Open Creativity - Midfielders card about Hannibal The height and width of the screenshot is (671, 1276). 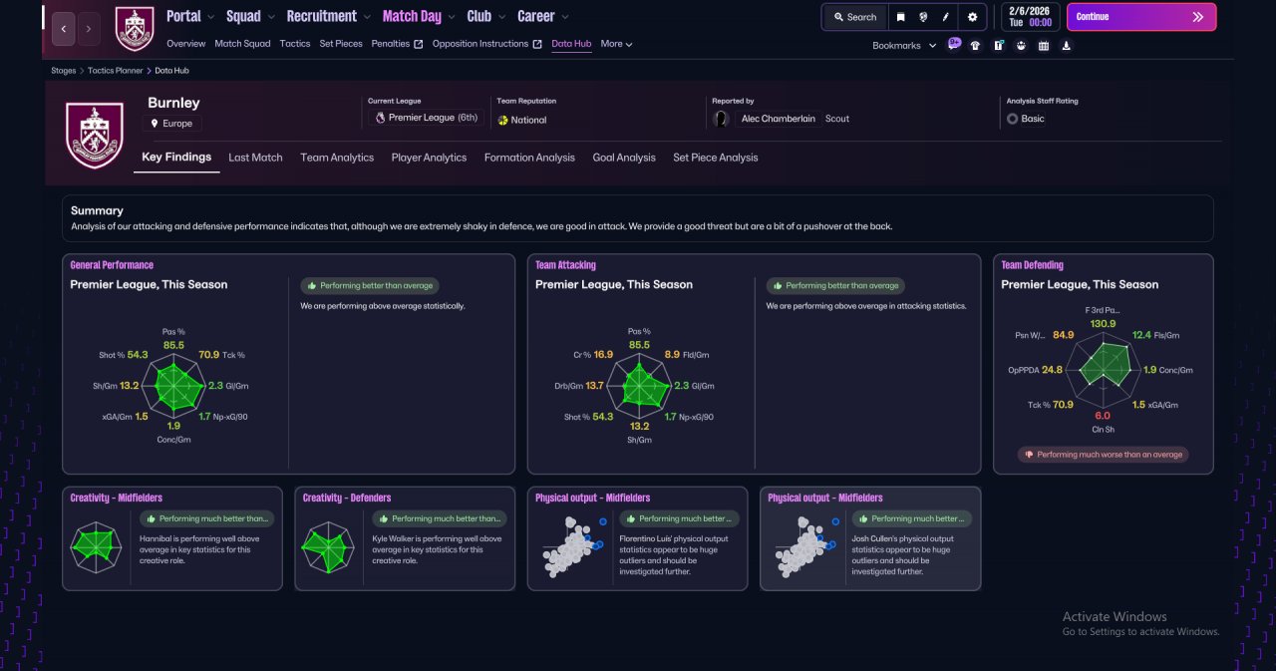(x=172, y=538)
